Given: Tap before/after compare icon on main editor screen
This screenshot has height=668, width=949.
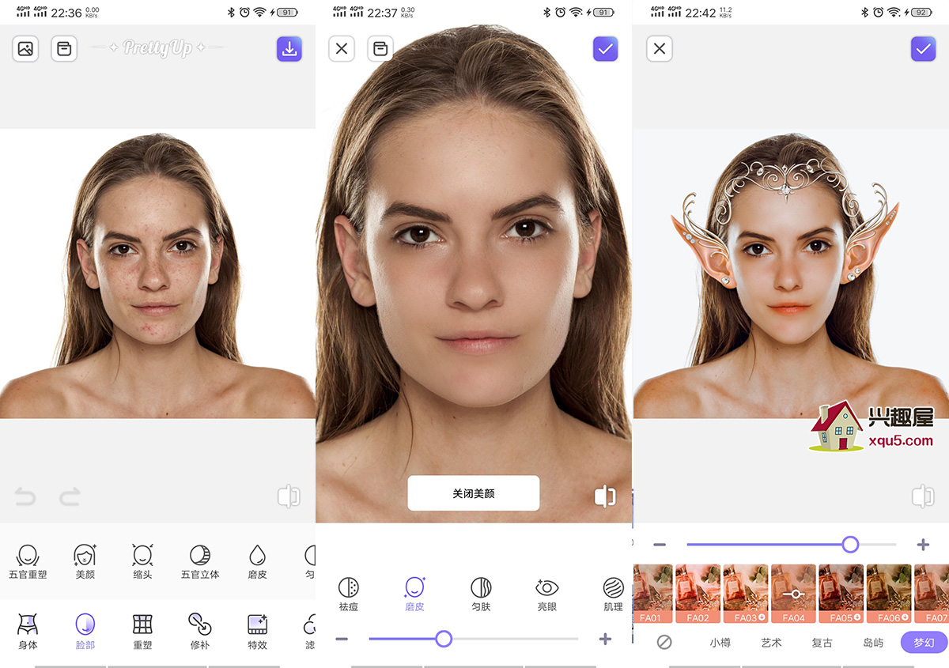Looking at the screenshot, I should (289, 496).
